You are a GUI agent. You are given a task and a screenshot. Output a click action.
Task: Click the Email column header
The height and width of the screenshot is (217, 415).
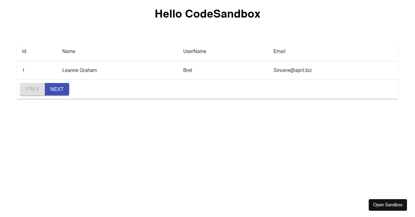[279, 51]
